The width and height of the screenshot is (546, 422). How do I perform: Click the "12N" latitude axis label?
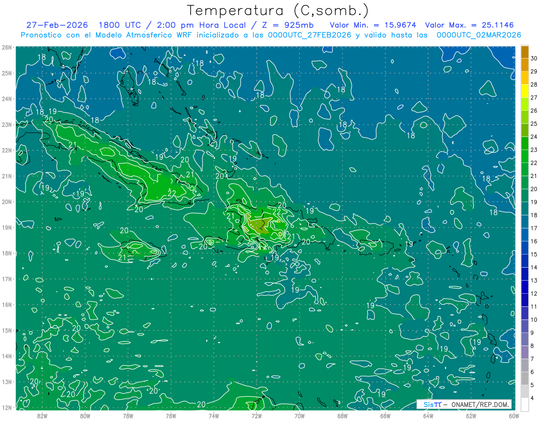(6, 407)
